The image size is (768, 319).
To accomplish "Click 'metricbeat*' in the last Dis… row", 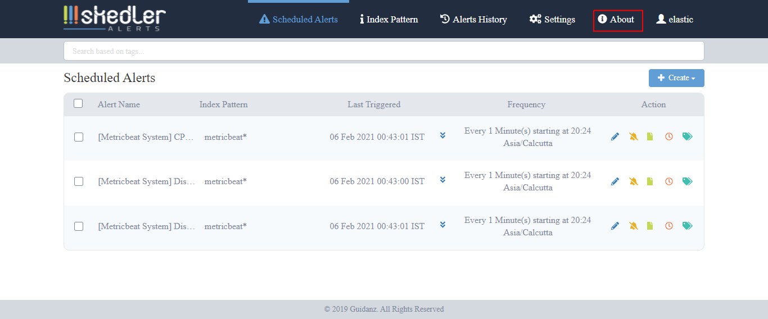I will [x=225, y=226].
